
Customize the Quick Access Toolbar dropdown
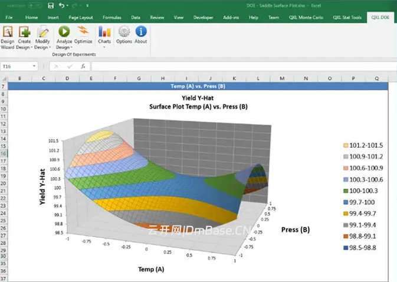pyautogui.click(x=87, y=5)
